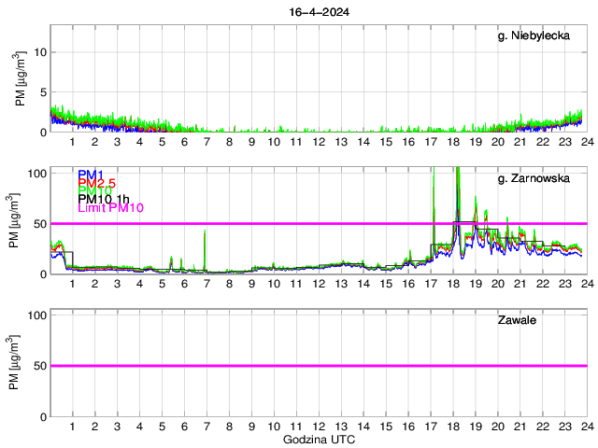Click the Zawale station label

(520, 321)
